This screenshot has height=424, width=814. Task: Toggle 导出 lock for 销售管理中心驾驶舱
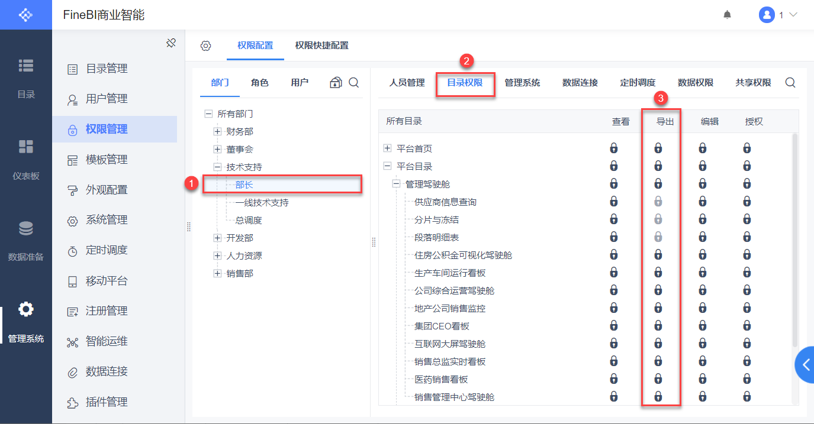[x=658, y=396]
